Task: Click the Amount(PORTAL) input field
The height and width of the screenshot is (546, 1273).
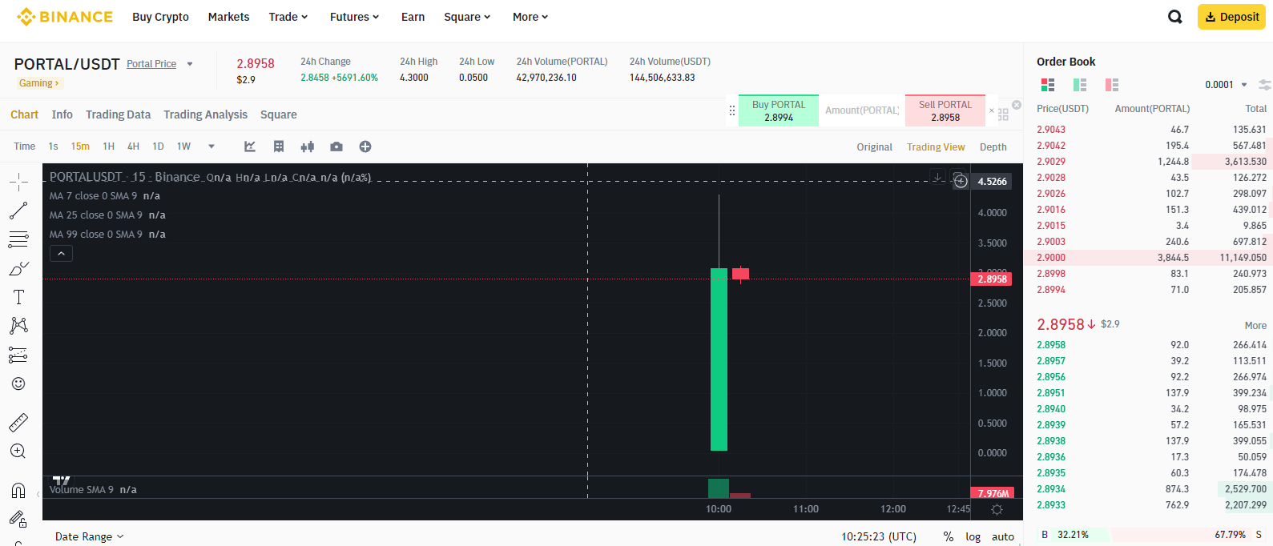Action: tap(862, 110)
